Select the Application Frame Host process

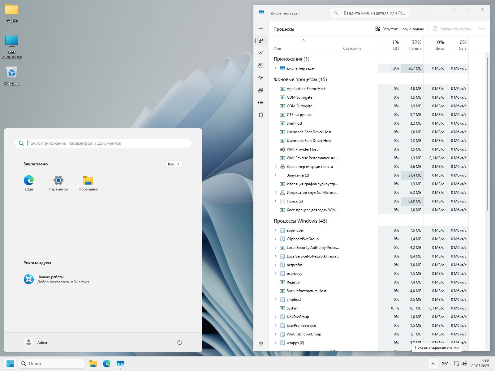(x=368, y=89)
